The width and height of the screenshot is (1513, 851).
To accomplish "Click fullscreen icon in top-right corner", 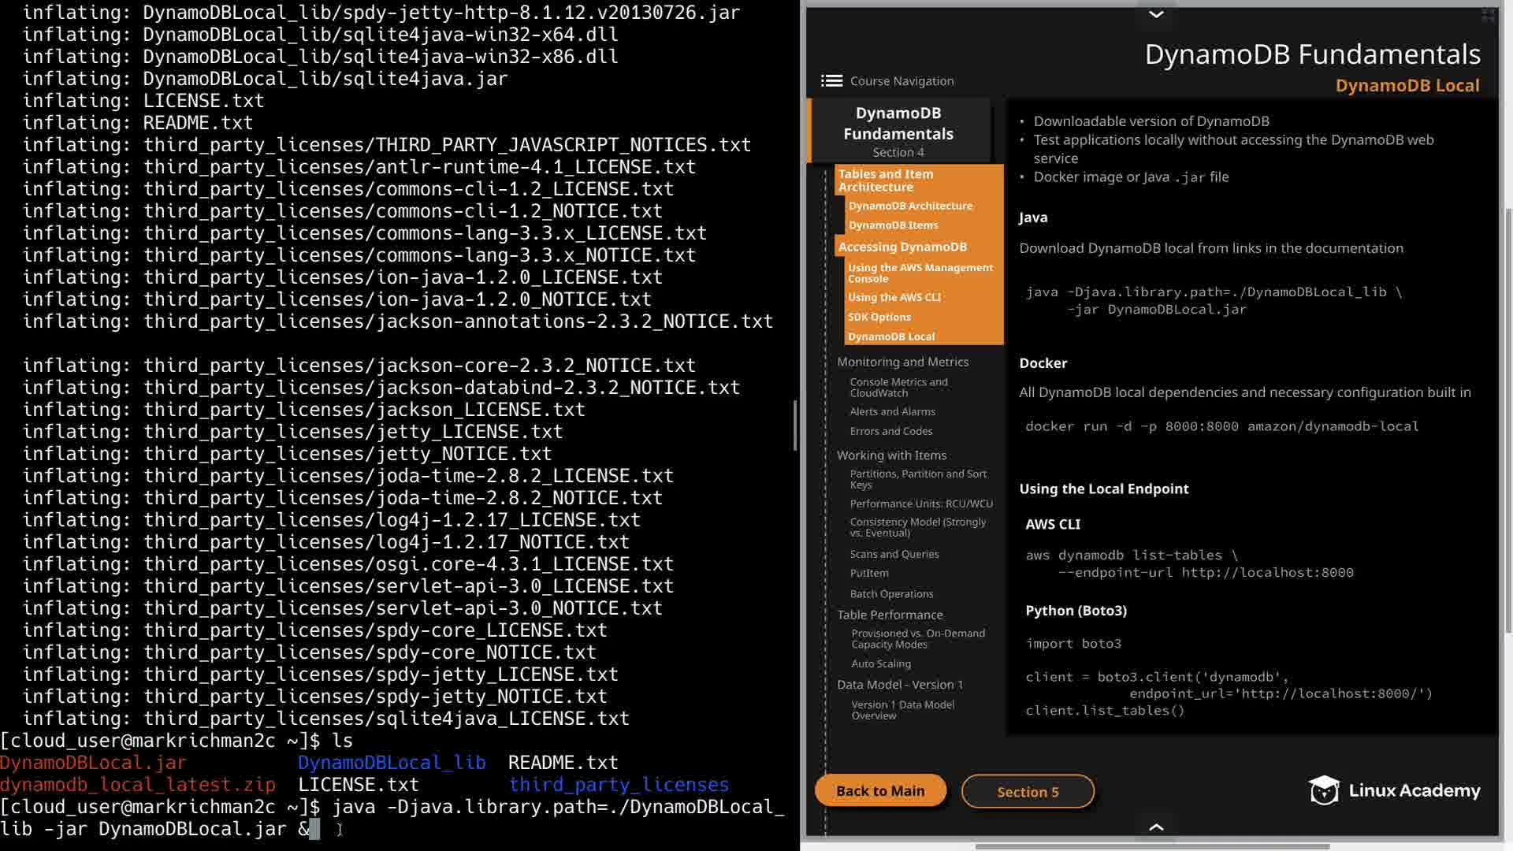I will [1488, 14].
